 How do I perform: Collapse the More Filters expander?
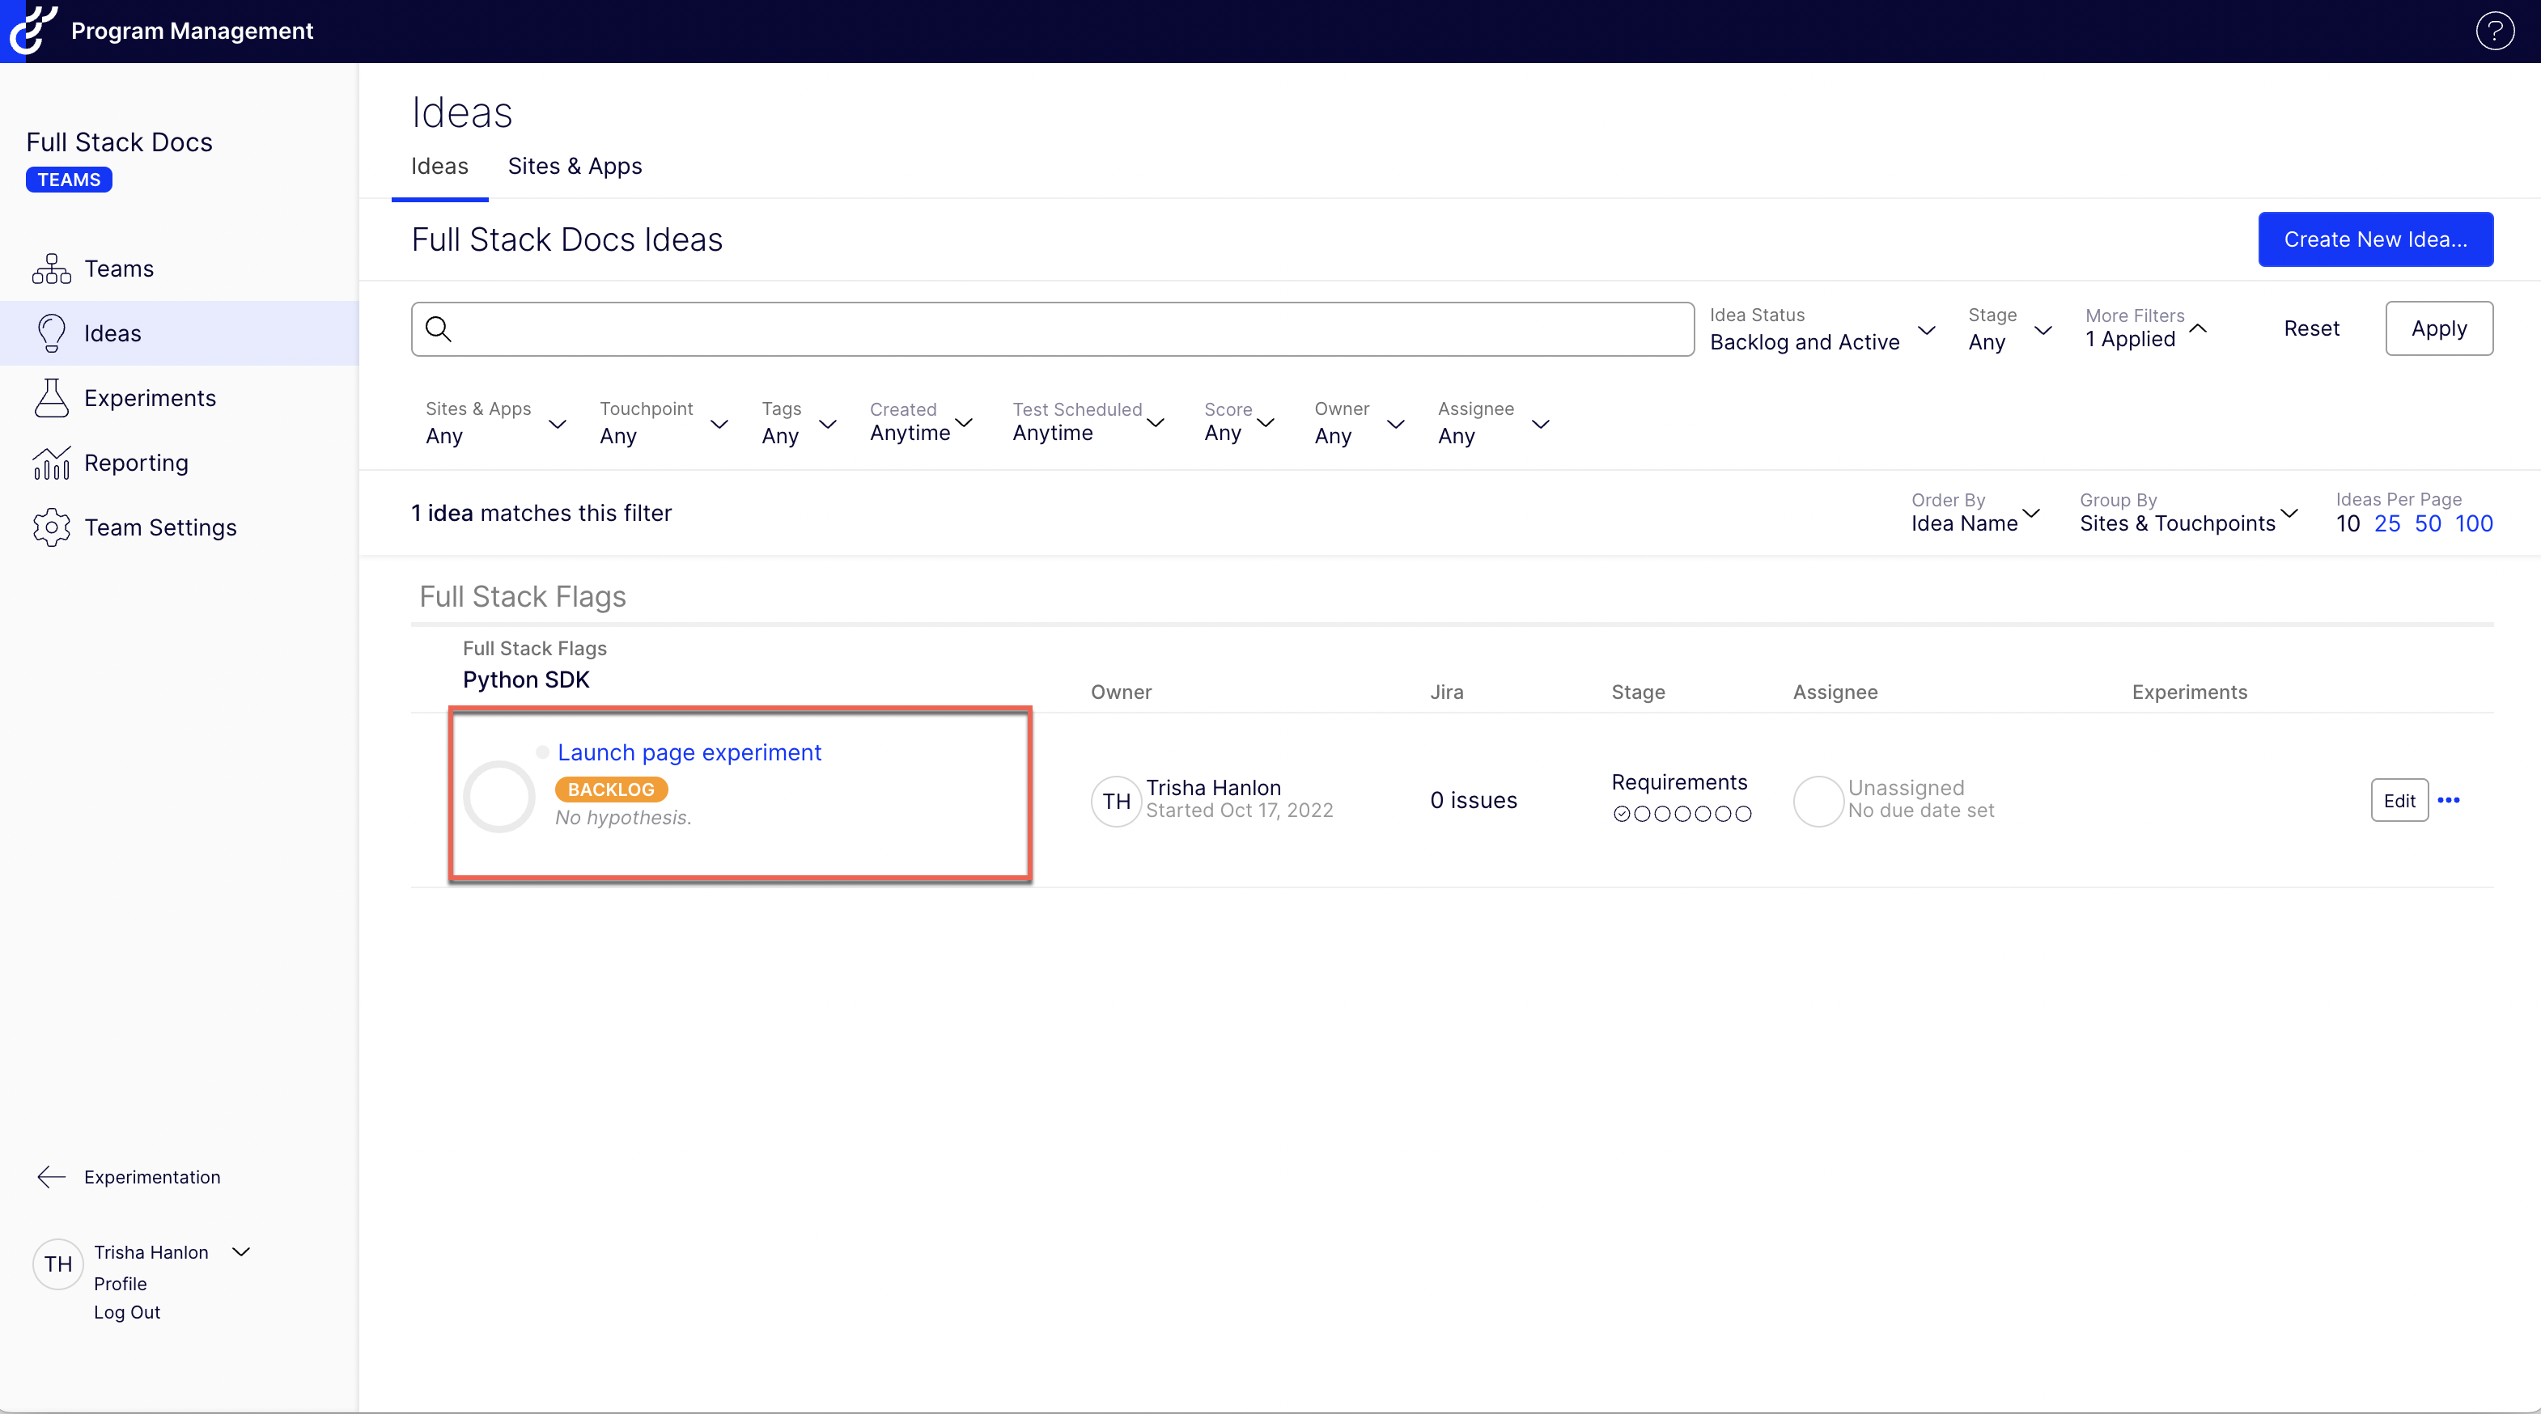click(2146, 328)
